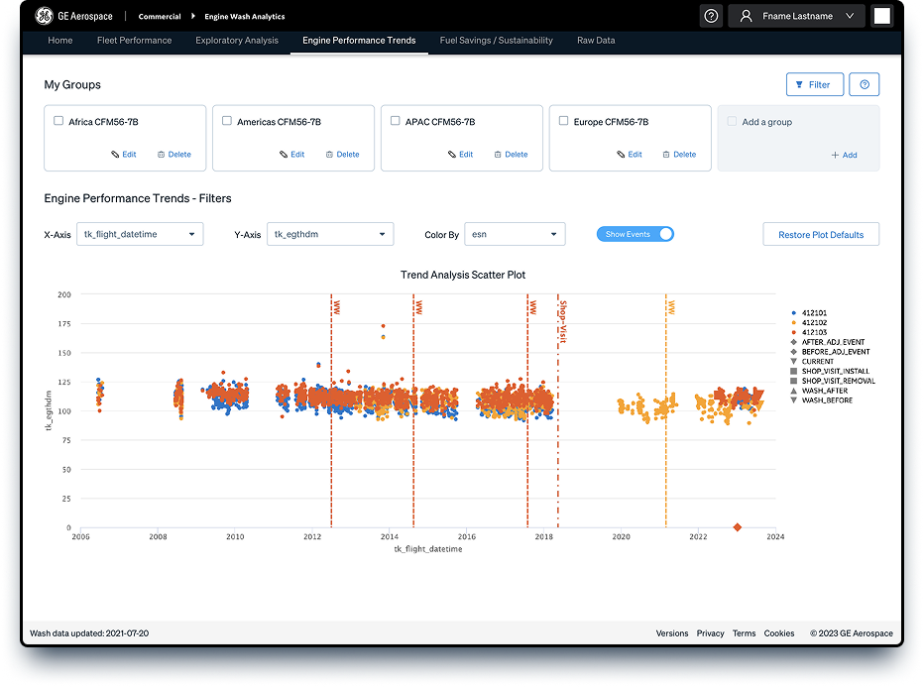
Task: Click the plus icon in Add a group
Action: (835, 155)
